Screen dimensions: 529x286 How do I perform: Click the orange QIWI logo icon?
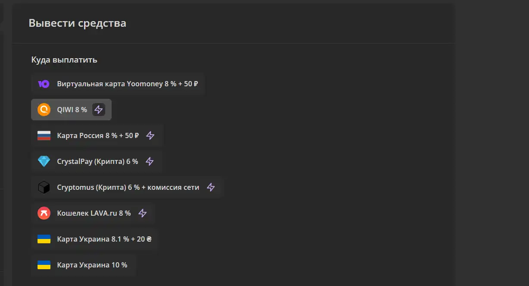(44, 110)
